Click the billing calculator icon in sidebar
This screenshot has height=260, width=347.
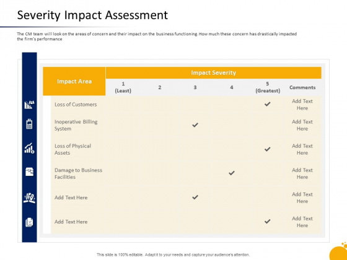(29, 124)
